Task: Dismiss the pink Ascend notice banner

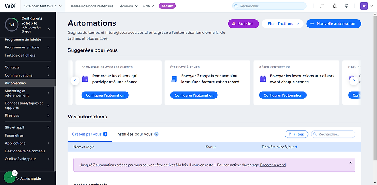Action: [350, 163]
